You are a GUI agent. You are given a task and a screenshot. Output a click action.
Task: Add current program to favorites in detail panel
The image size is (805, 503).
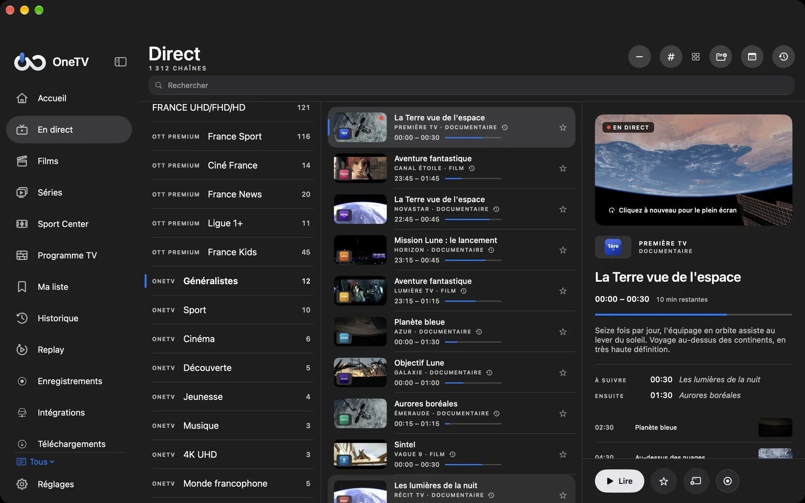click(x=664, y=481)
